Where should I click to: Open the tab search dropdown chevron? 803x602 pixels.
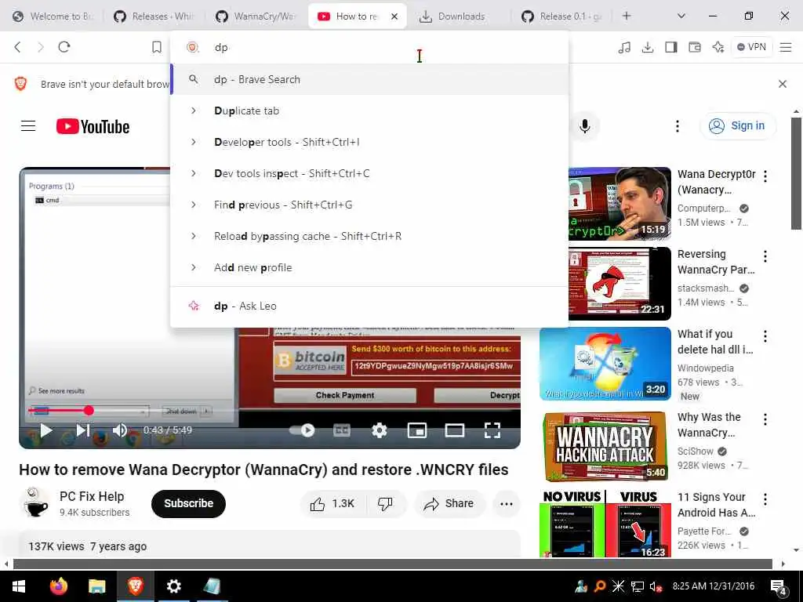pyautogui.click(x=681, y=16)
